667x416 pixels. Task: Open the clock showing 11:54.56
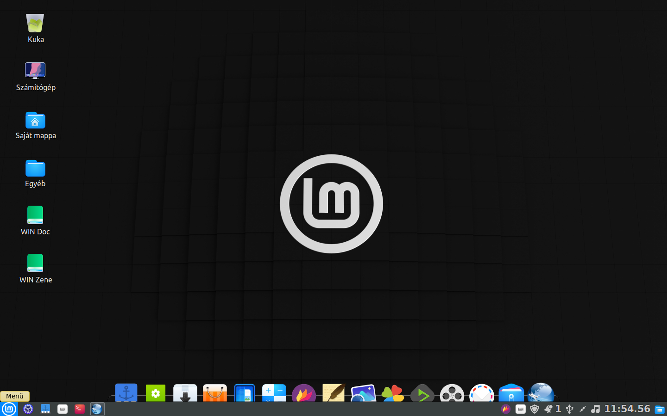pos(627,409)
